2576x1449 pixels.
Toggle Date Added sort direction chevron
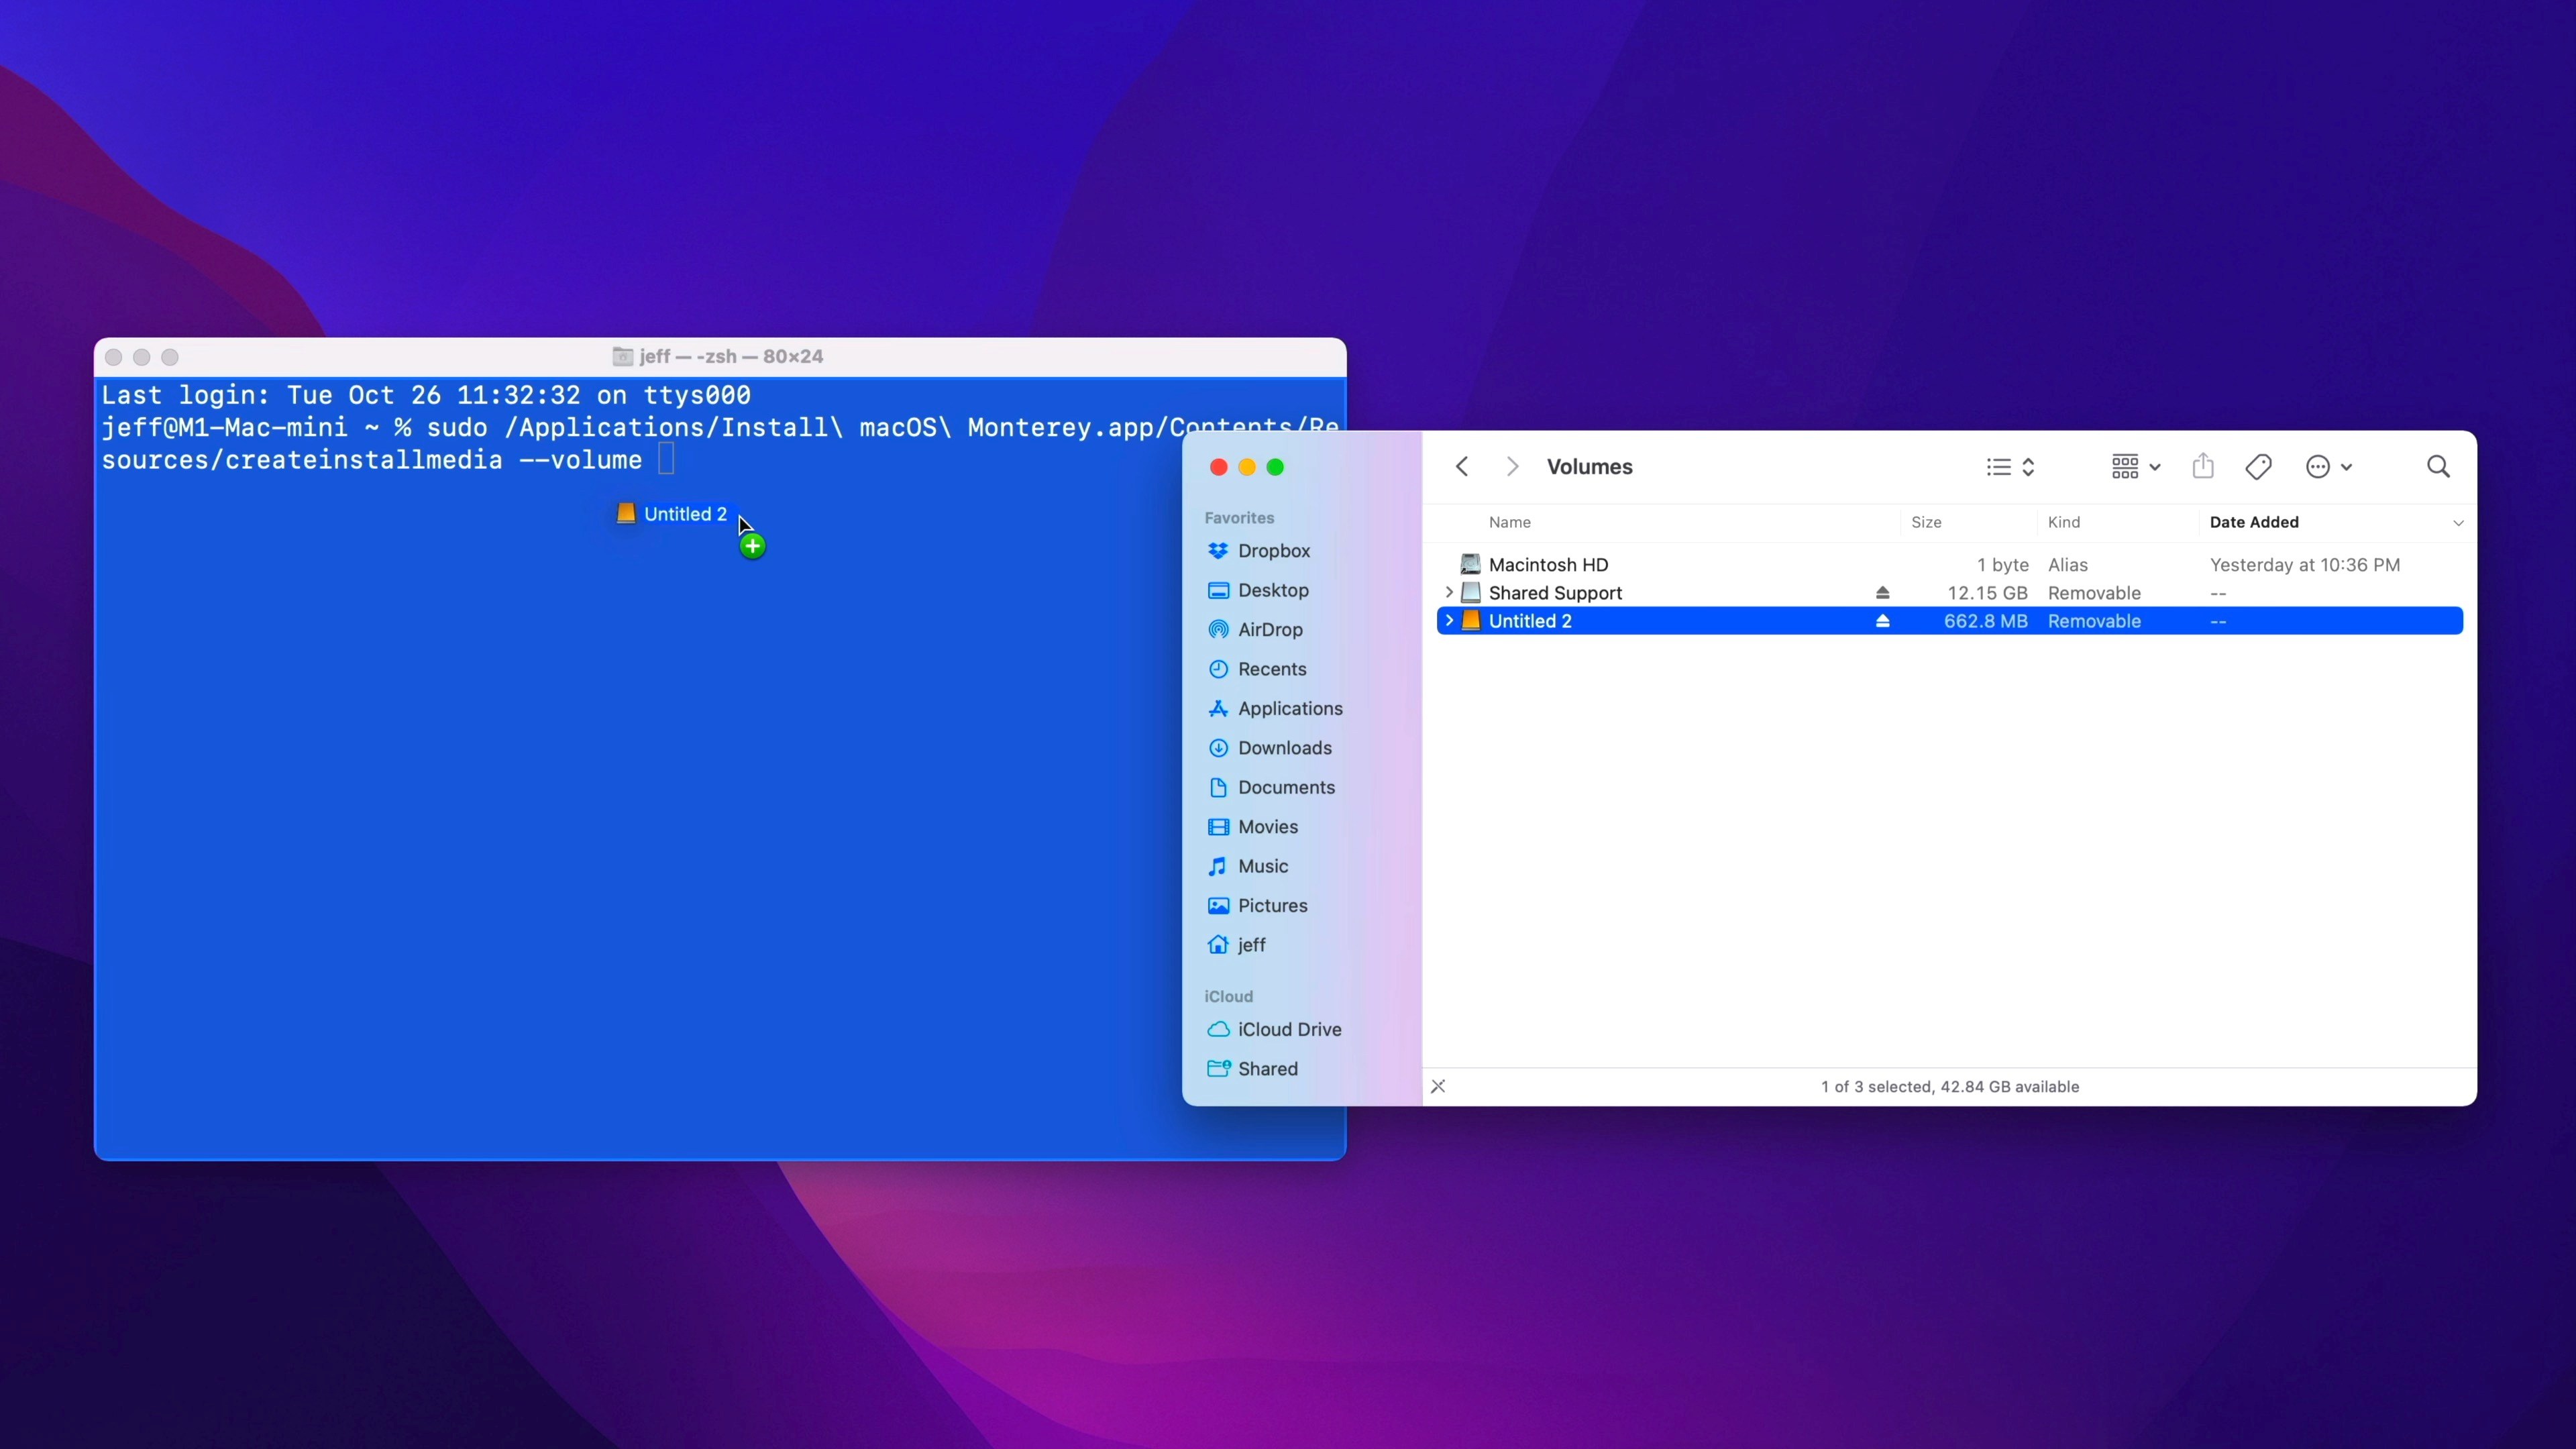coord(2458,523)
